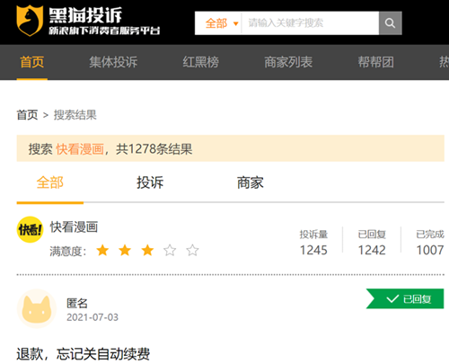Focus the 请输入关键字搜索 input field
449x364 pixels.
(310, 23)
